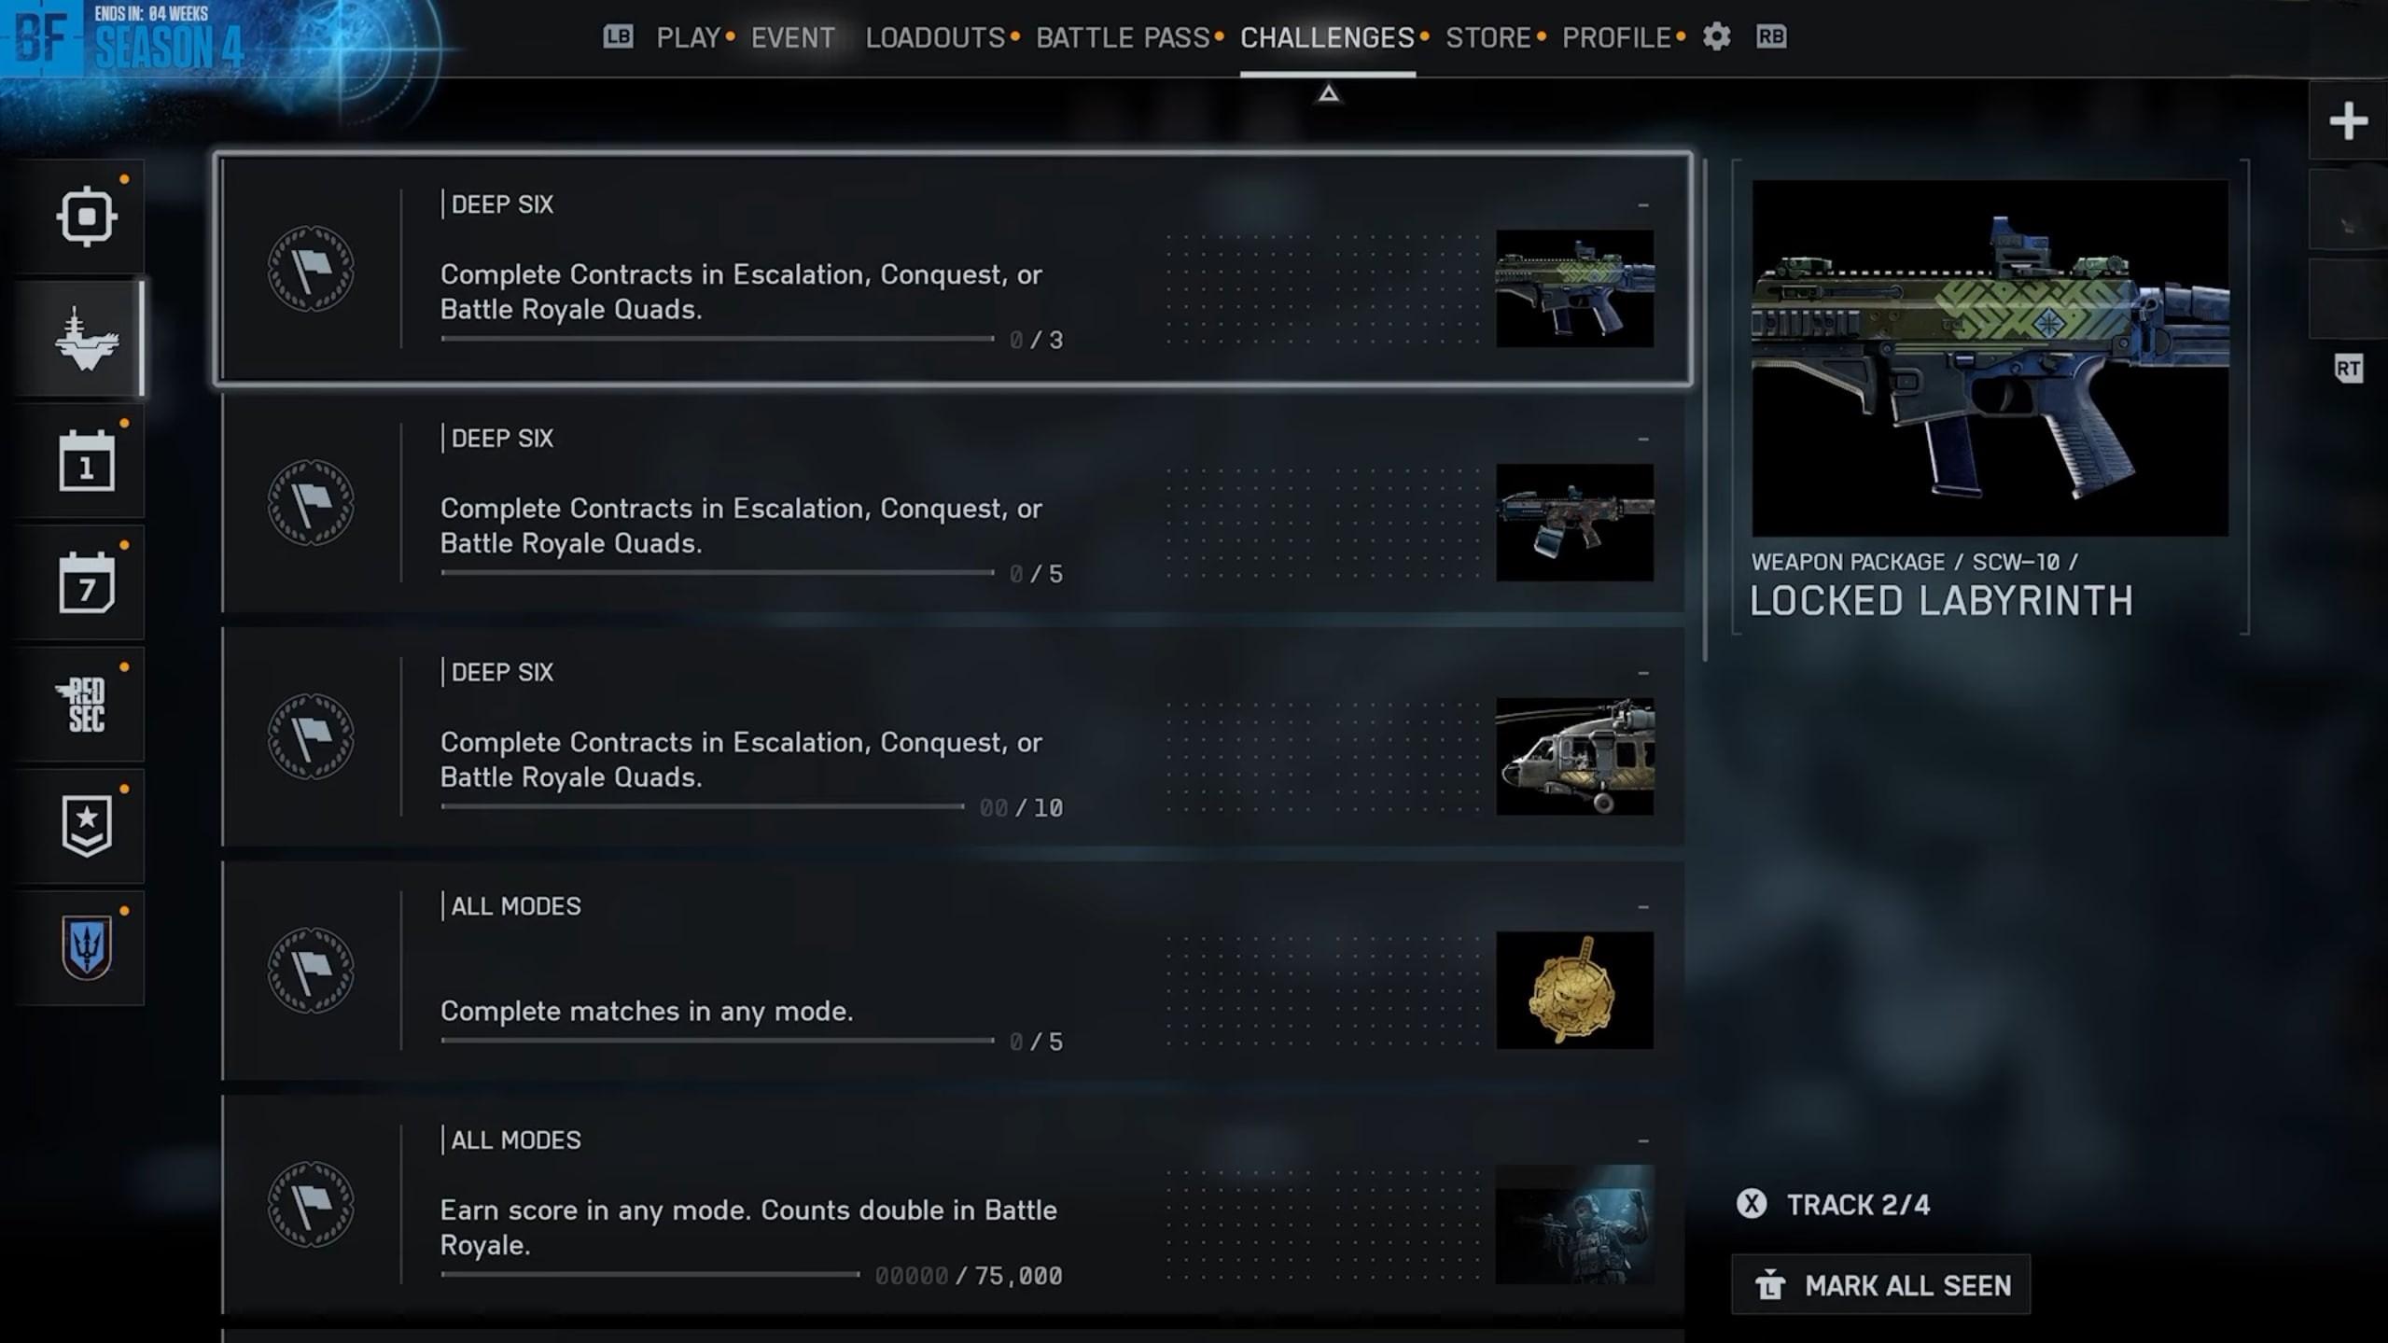Viewport: 2388px width, 1343px height.
Task: Click the SCW-10 reward thumbnail in first row
Action: pos(1574,288)
